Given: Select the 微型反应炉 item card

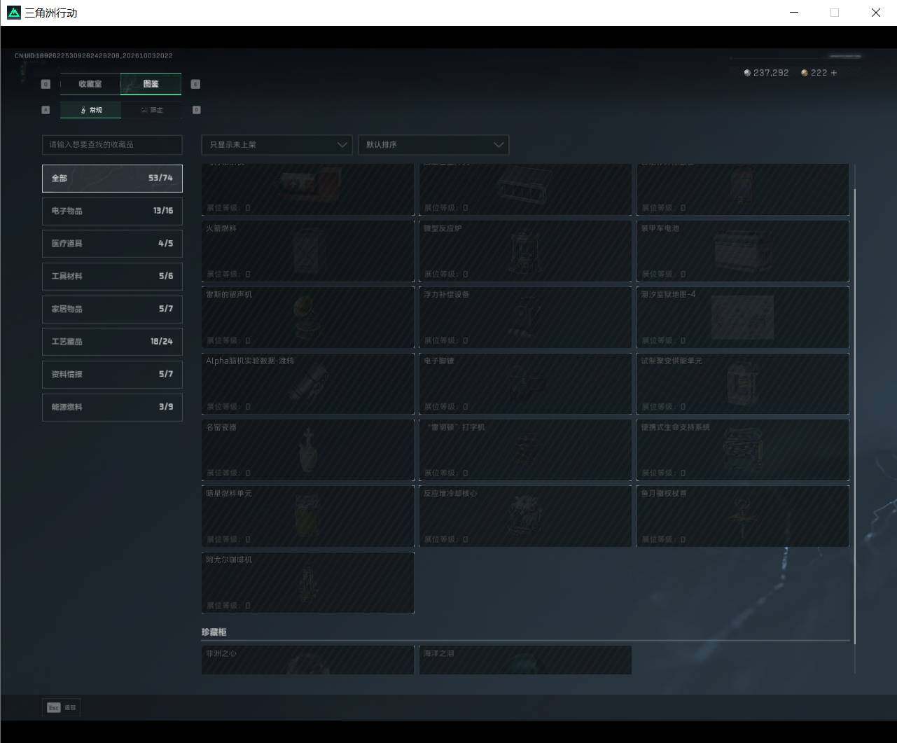Looking at the screenshot, I should pos(525,251).
